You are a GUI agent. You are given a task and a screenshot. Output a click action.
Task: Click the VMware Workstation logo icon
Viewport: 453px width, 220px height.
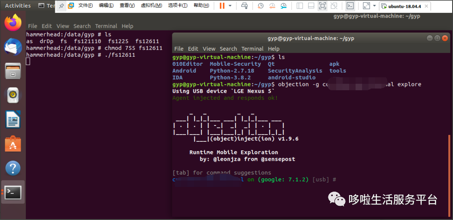[x=71, y=6]
